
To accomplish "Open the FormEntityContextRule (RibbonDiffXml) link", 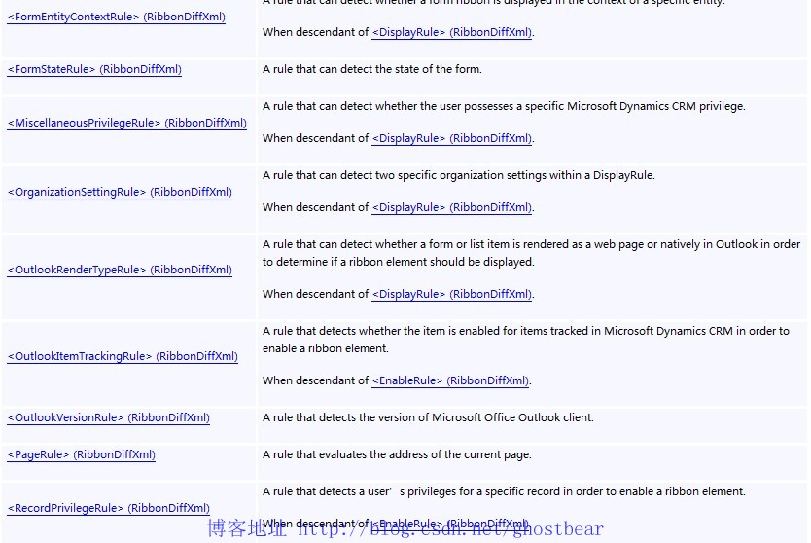I will pos(117,17).
